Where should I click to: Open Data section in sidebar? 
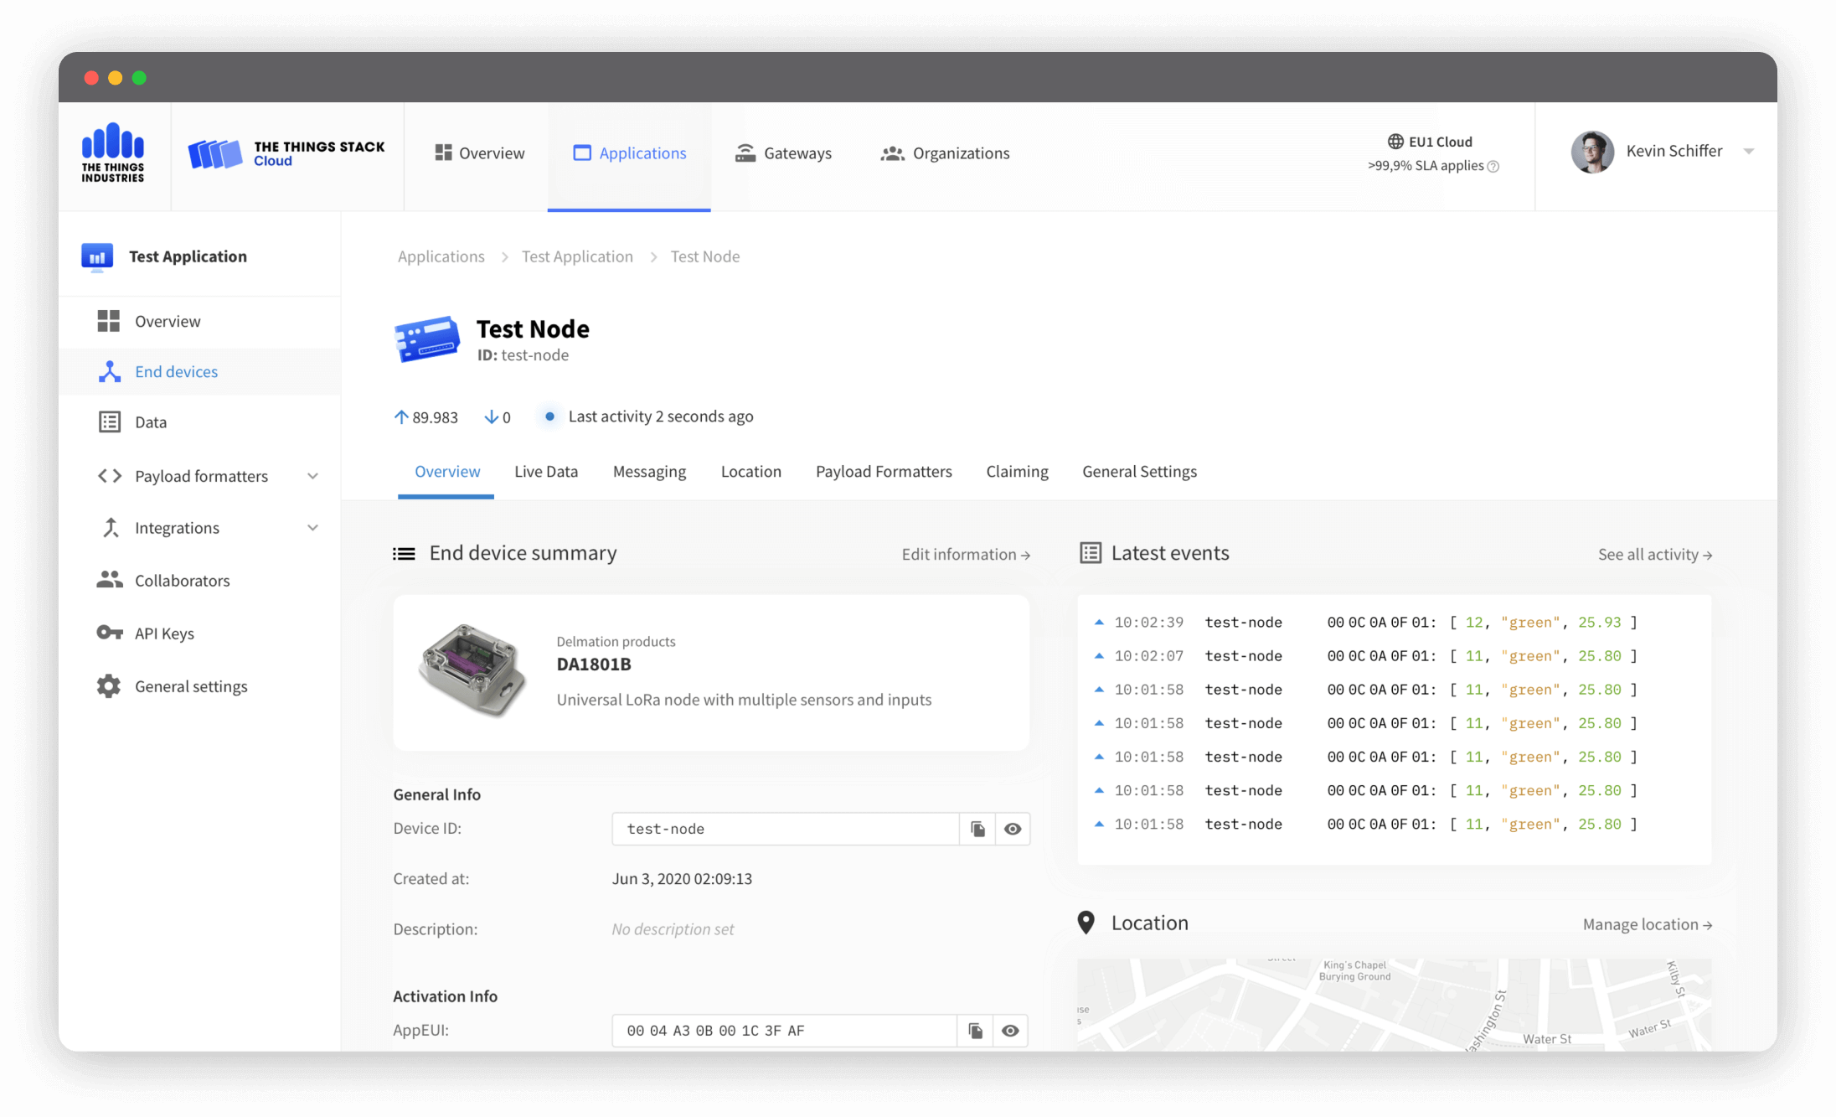click(x=151, y=422)
